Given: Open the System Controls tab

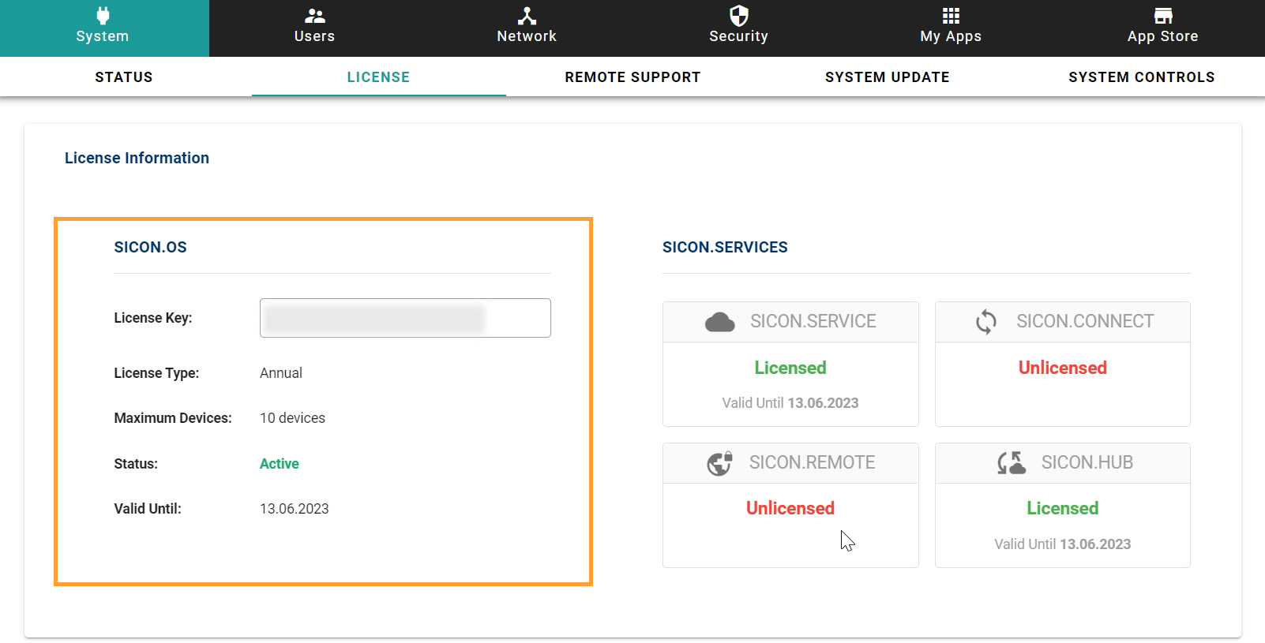Looking at the screenshot, I should 1141,77.
